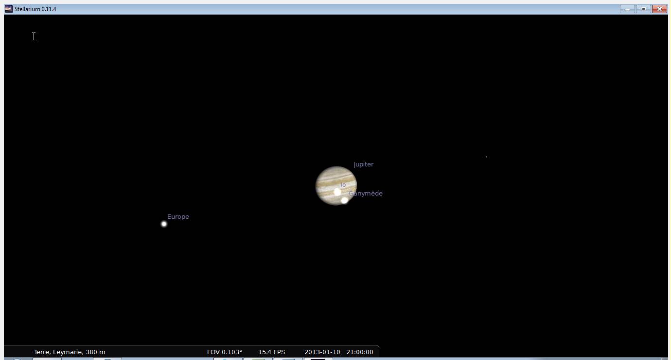Image resolution: width=671 pixels, height=360 pixels.
Task: Click the "Jupiter" name label
Action: (x=364, y=164)
